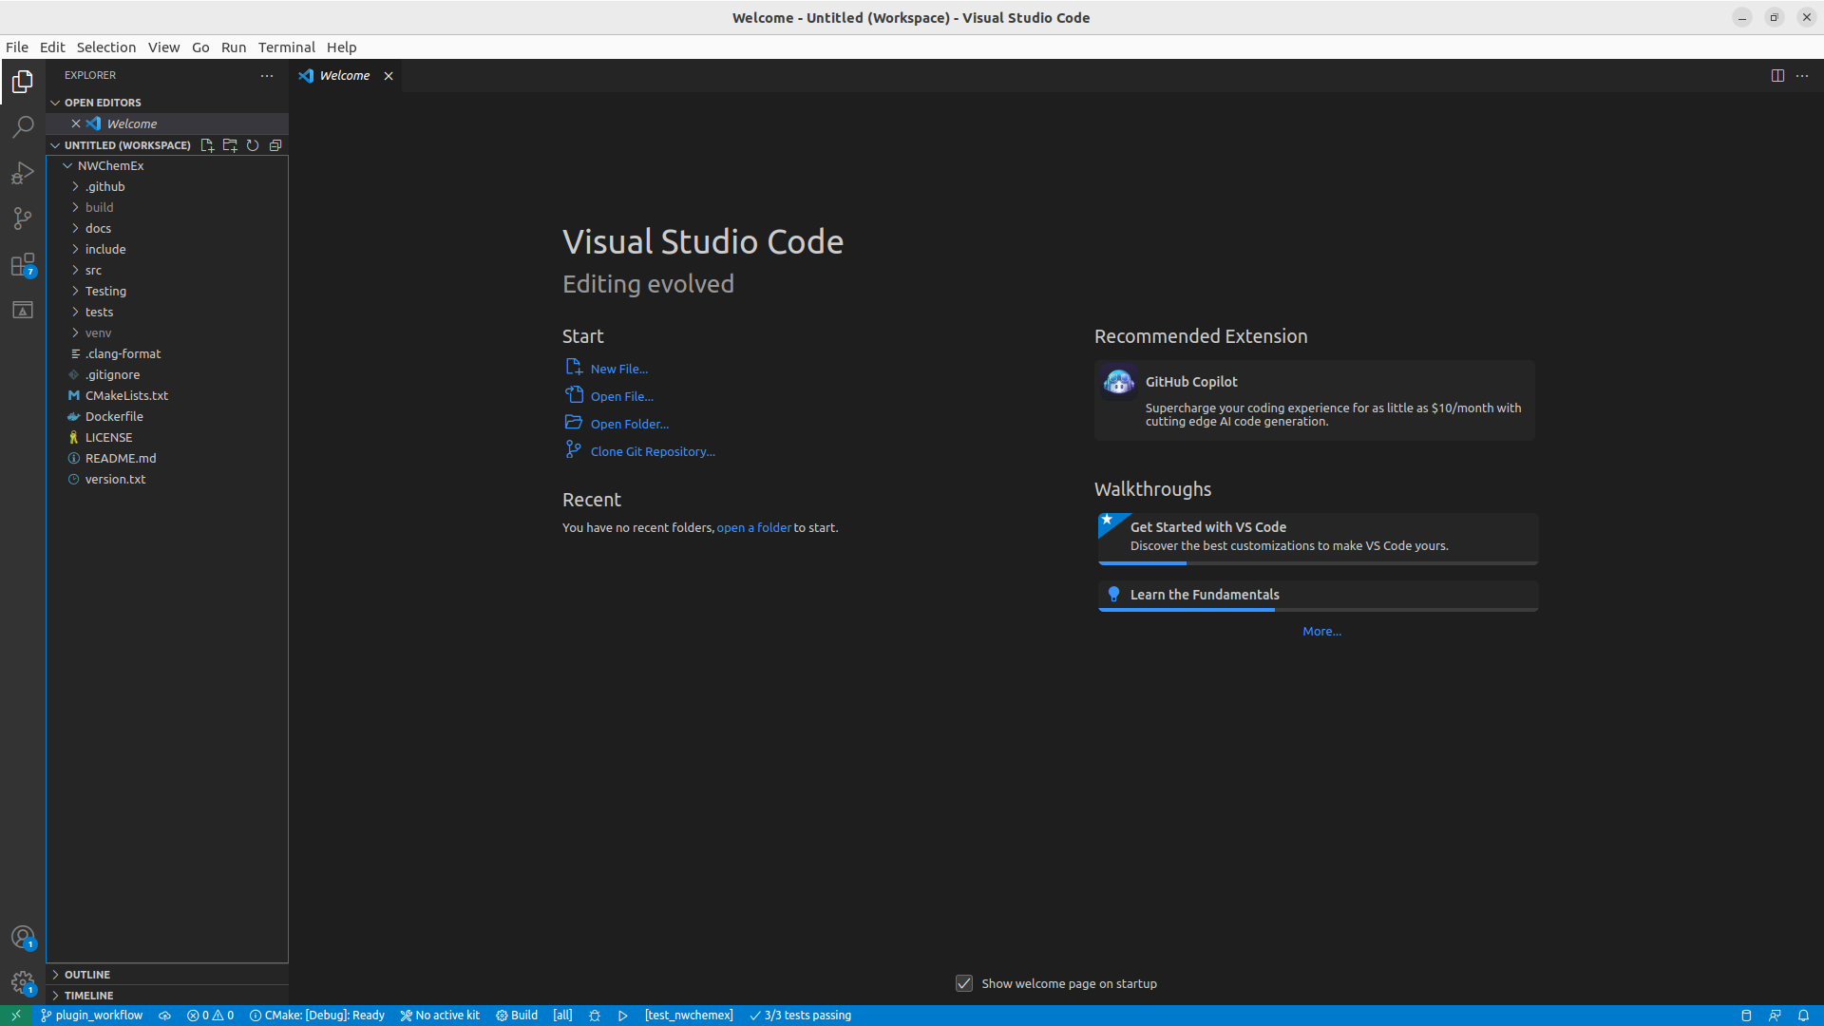
Task: Open the Manage gear icon
Action: pos(23,983)
